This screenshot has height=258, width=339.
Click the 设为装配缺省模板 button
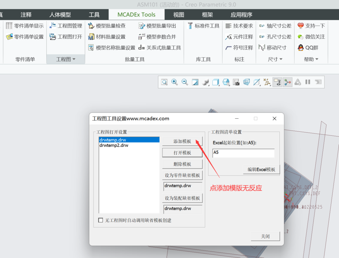[182, 198]
